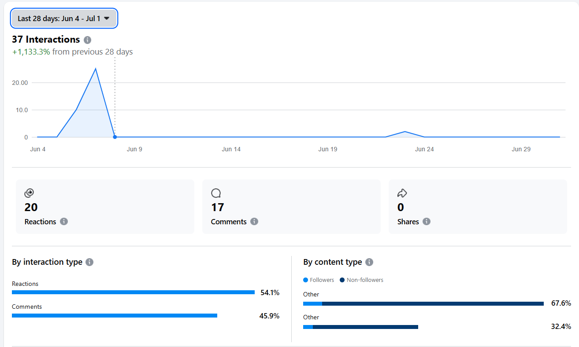The image size is (579, 347).
Task: Click the Reactions 54.1% bar
Action: (133, 292)
